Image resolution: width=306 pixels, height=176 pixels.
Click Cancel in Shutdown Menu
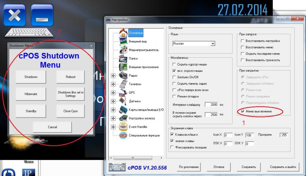(52, 127)
